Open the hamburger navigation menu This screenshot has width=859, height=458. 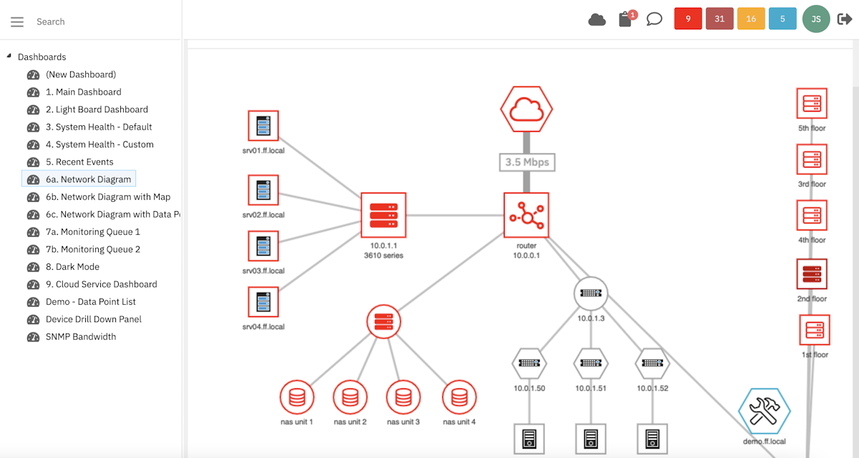[17, 21]
